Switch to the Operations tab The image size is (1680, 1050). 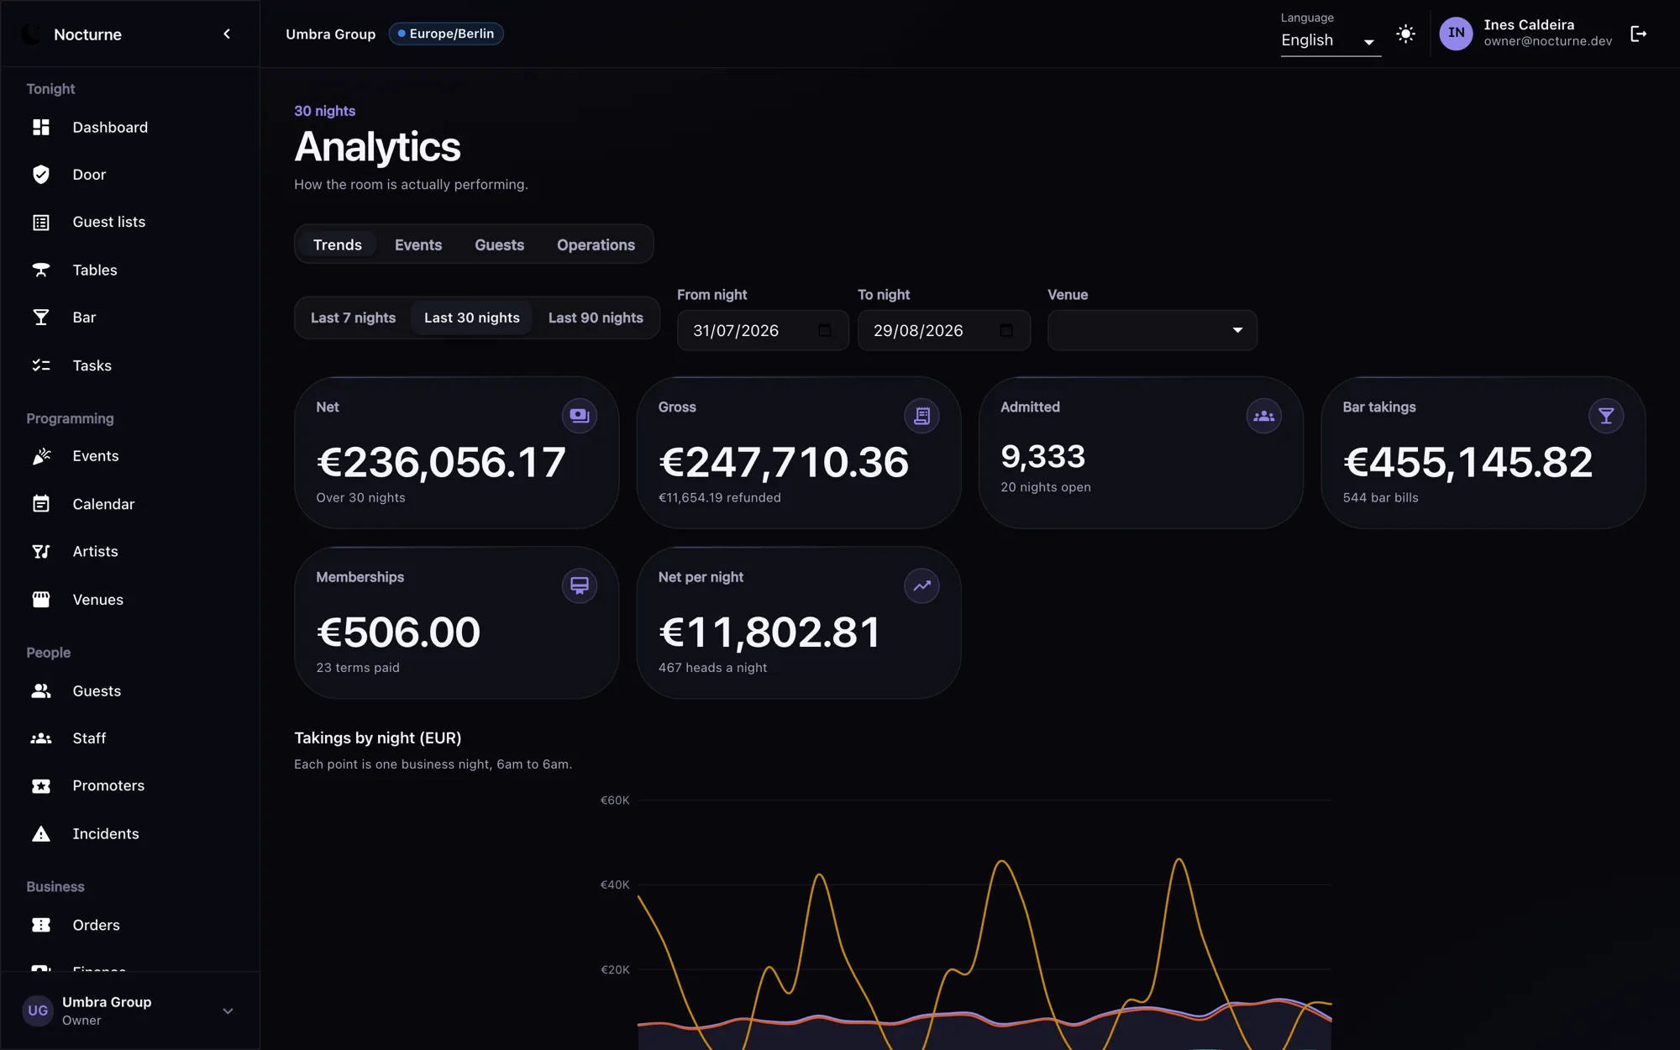point(596,244)
